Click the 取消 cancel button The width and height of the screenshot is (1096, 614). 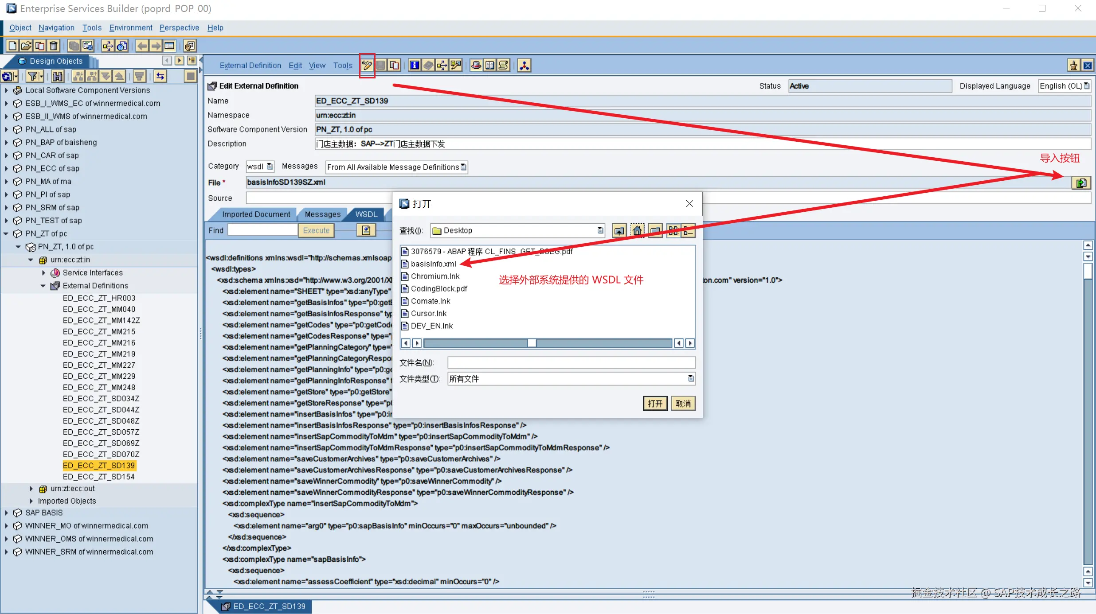[683, 404]
